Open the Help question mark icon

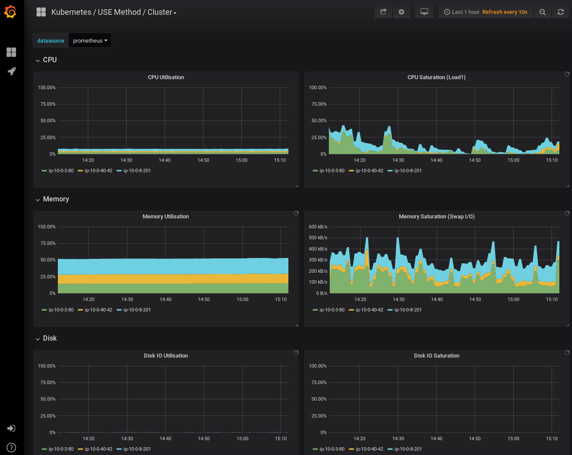pyautogui.click(x=11, y=448)
